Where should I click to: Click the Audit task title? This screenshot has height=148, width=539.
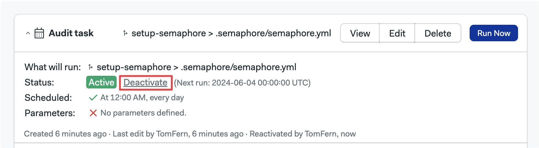pos(71,33)
